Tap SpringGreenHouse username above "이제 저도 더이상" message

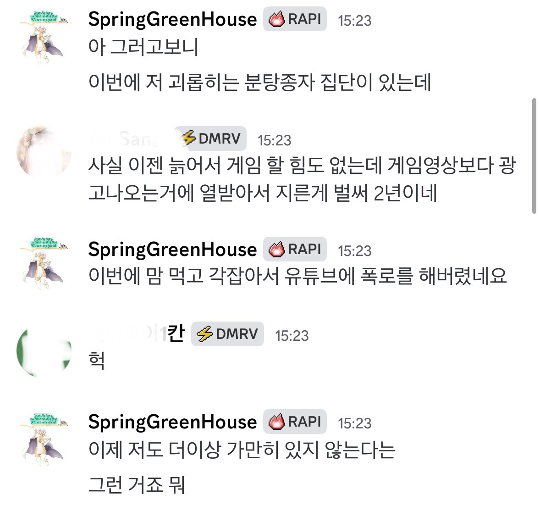point(172,422)
